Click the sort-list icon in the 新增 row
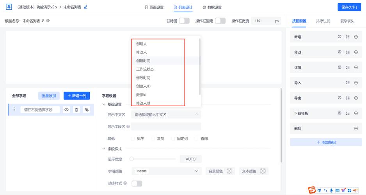Screen dimensions: 366x195 [x=348, y=37]
